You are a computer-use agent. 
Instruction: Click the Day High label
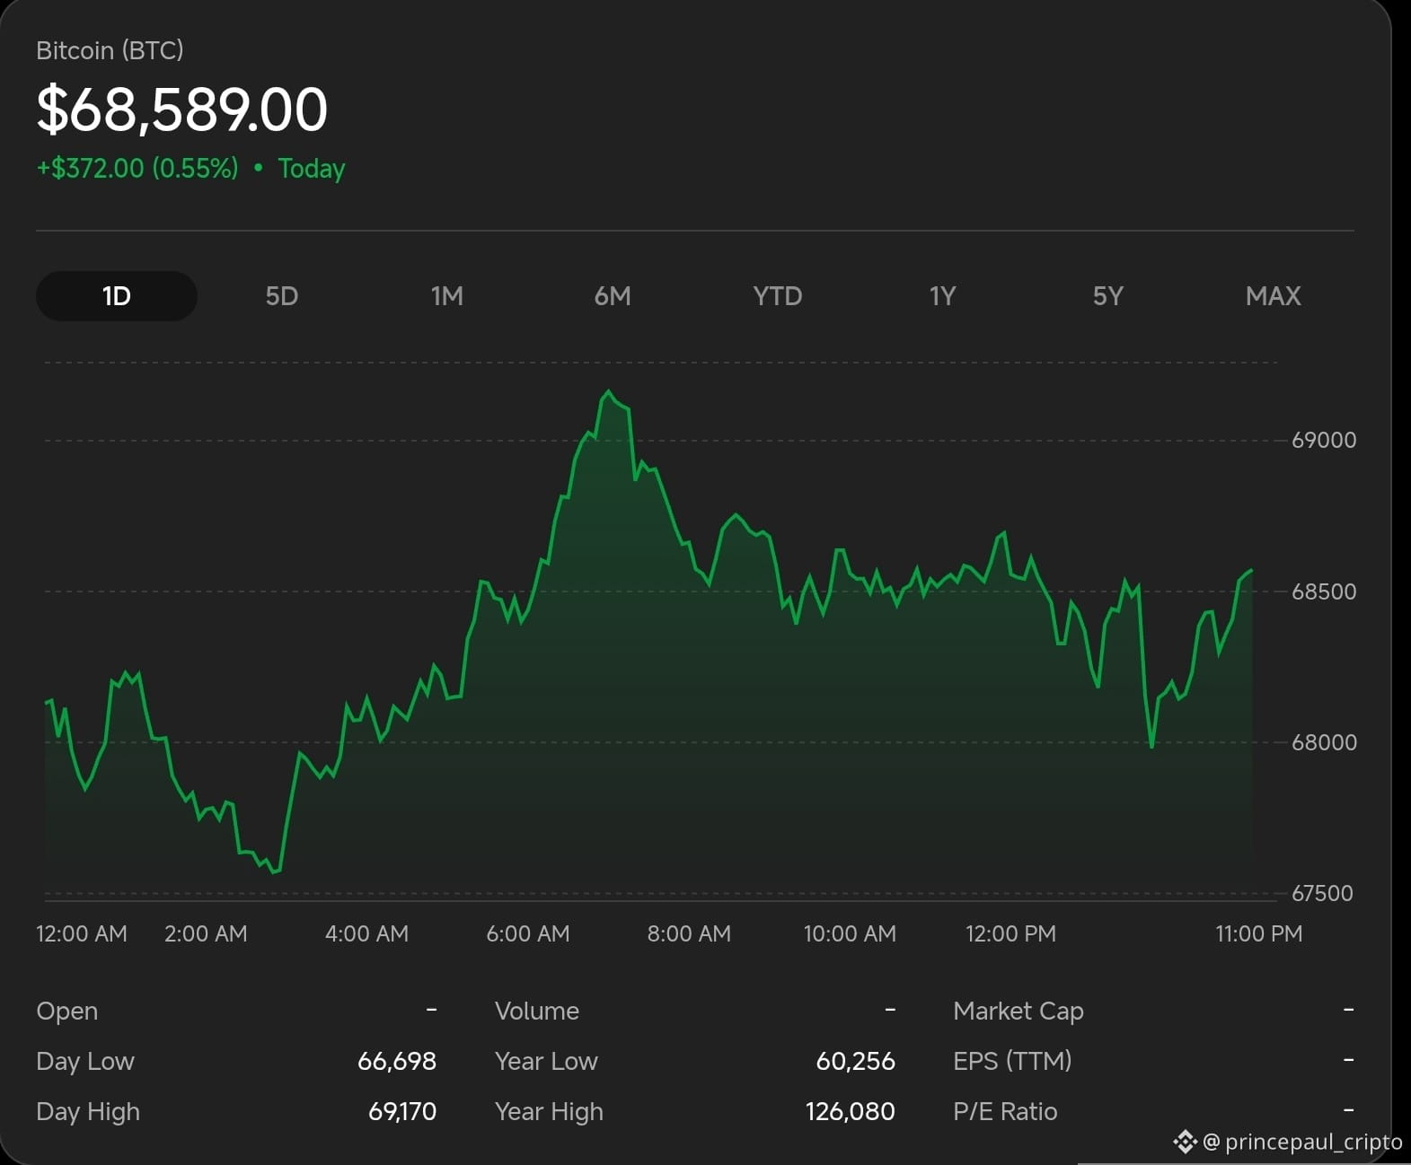[88, 1111]
